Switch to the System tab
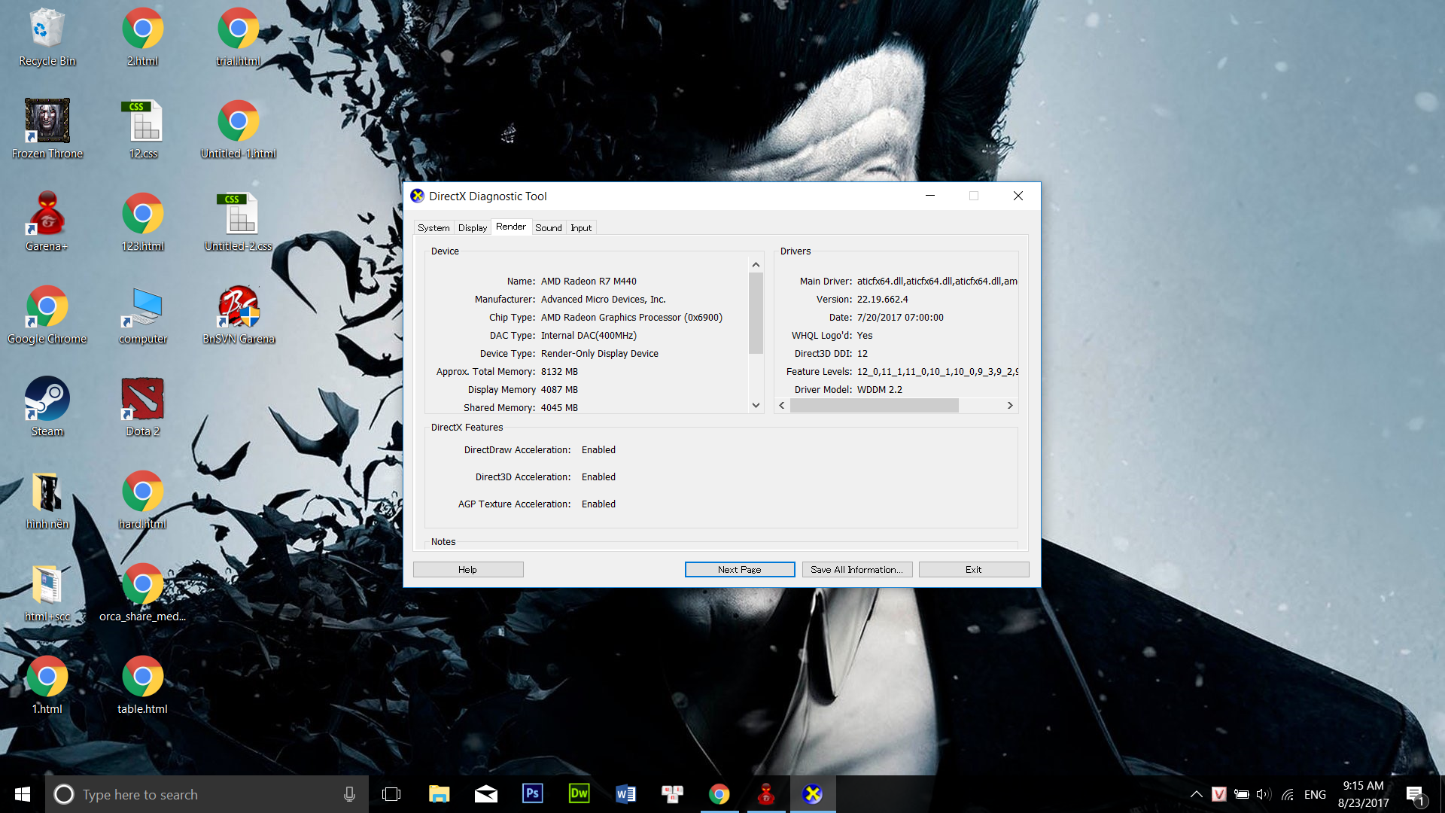This screenshot has width=1445, height=813. [433, 227]
